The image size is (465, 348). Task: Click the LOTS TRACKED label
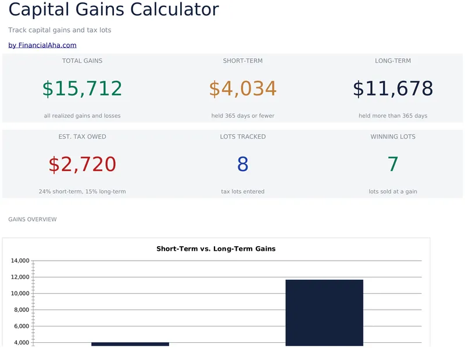click(242, 137)
